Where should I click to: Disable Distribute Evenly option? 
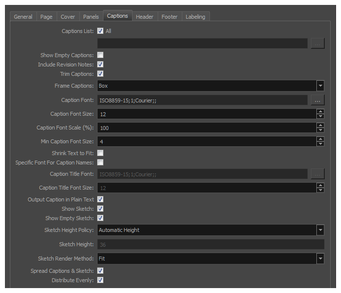coord(100,280)
